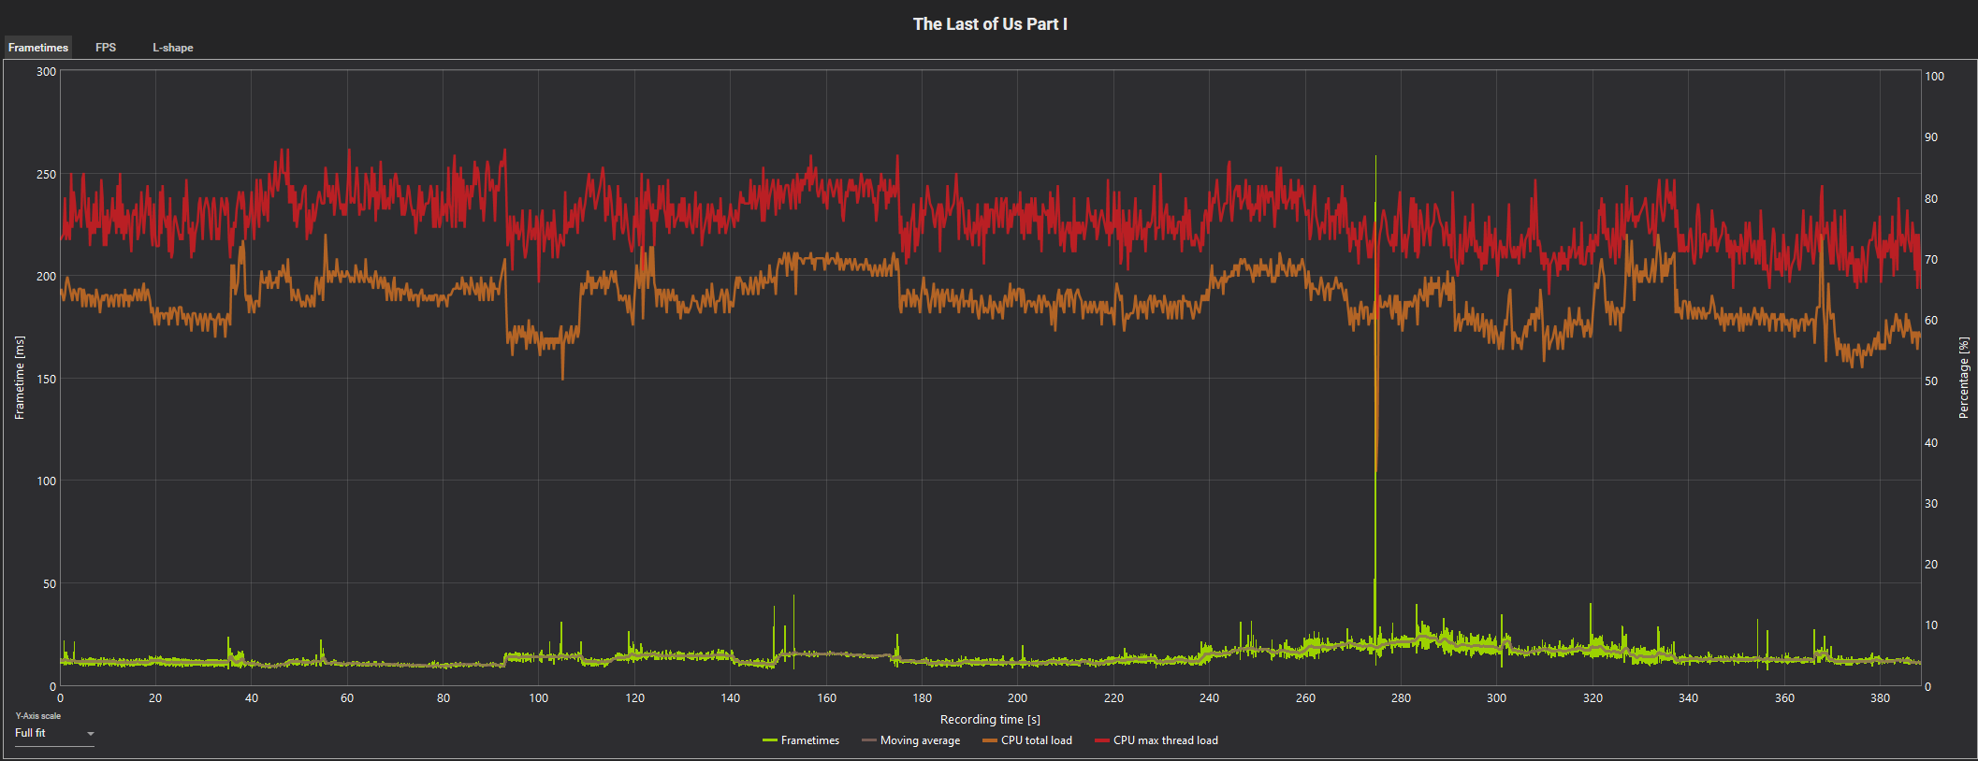This screenshot has width=1978, height=761.
Task: Click the chart title 'The Last of Us Part I'
Action: [990, 24]
